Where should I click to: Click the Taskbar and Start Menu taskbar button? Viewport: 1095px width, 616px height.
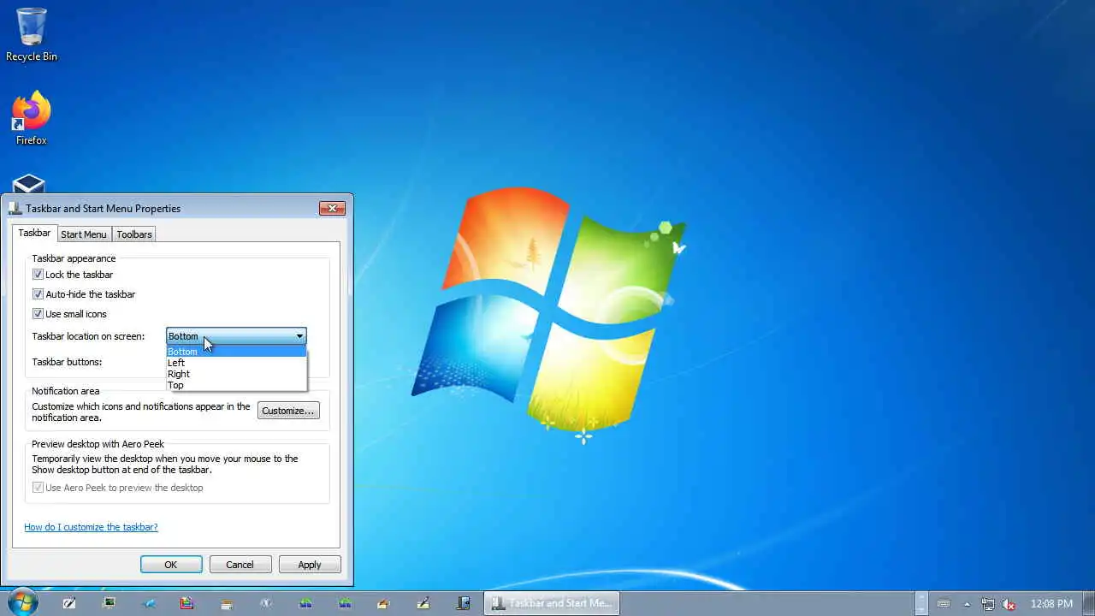(552, 603)
